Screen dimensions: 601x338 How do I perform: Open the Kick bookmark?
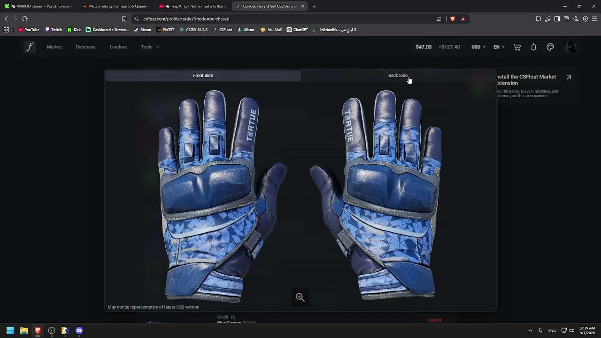(x=74, y=30)
